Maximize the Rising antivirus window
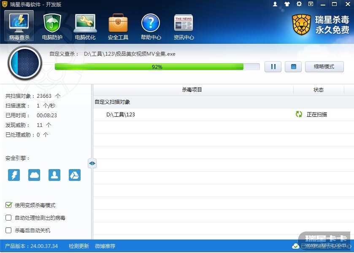Screen dimensions: 354x253 [x=334, y=4]
